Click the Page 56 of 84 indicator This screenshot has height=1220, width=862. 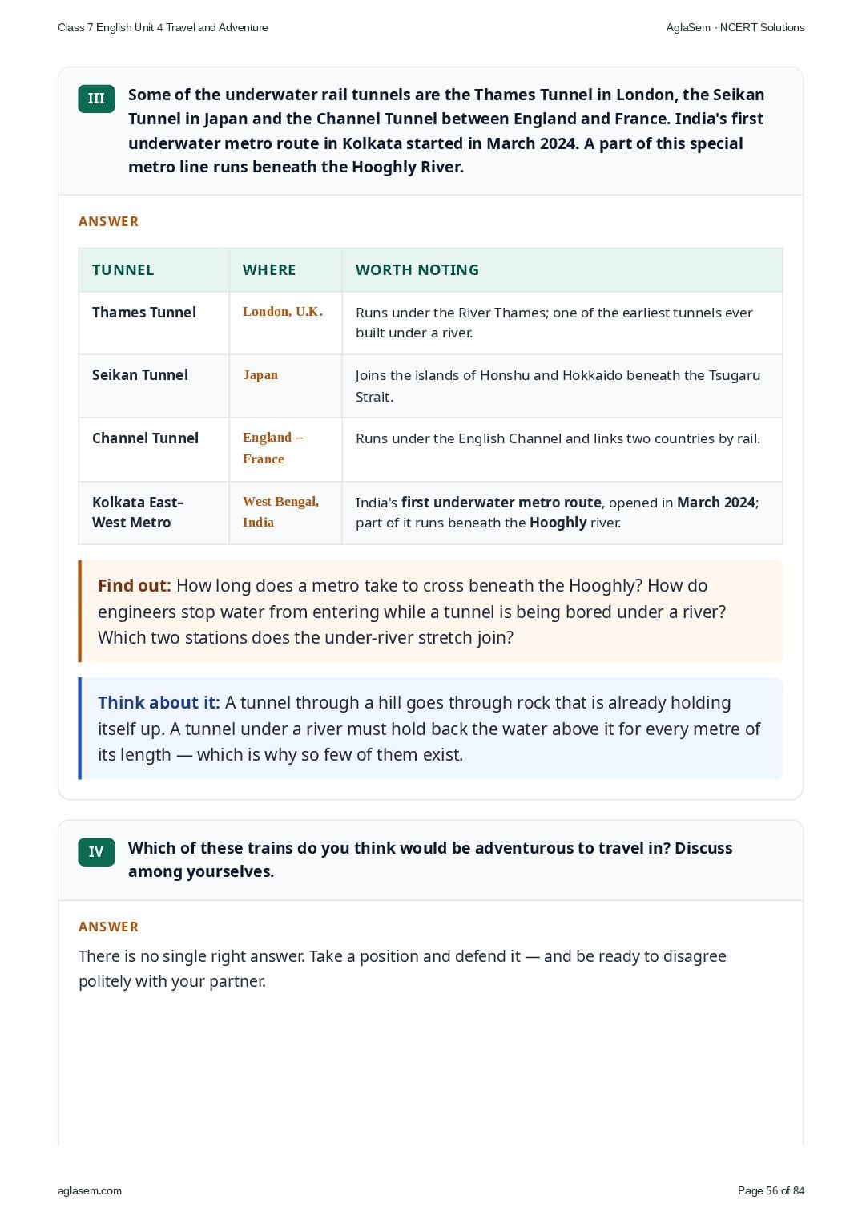tap(771, 1191)
